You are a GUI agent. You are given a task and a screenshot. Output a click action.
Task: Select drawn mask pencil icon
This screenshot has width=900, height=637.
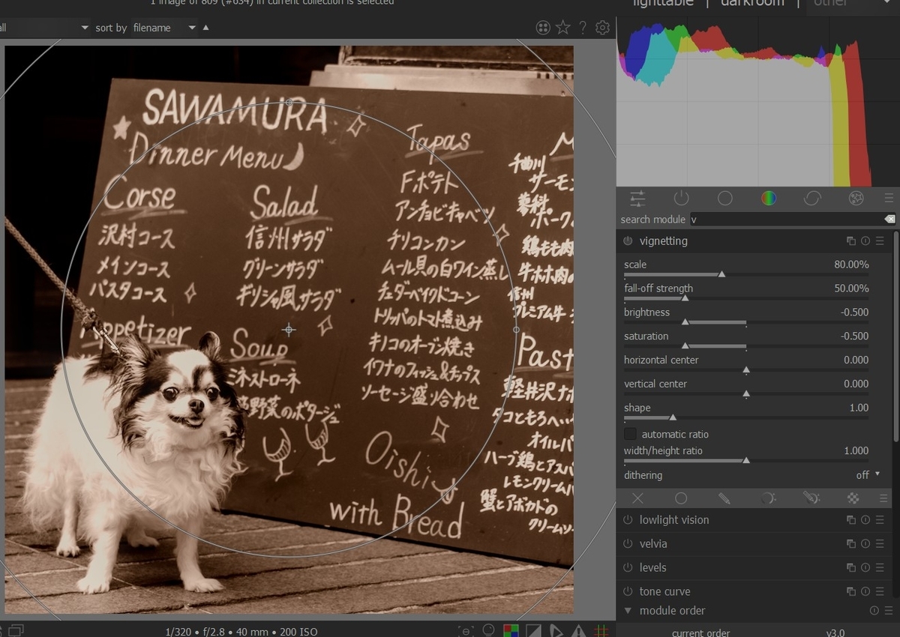724,498
